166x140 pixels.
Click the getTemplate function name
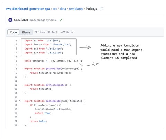point(53,69)
